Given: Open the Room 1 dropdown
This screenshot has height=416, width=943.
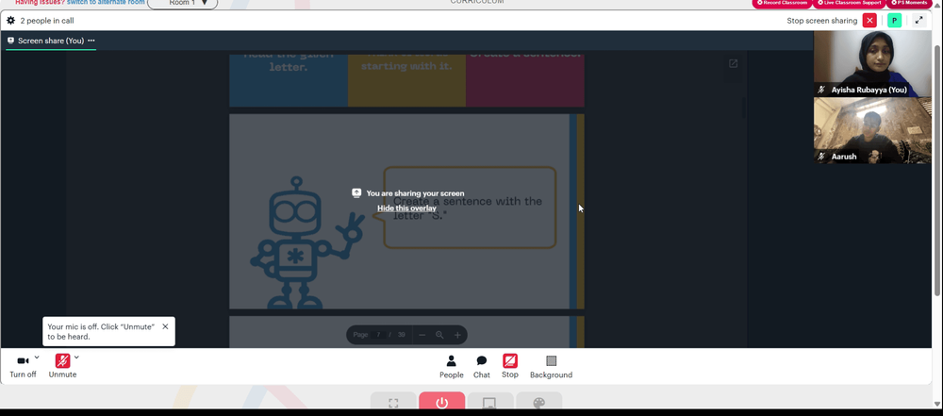Looking at the screenshot, I should pos(182,3).
